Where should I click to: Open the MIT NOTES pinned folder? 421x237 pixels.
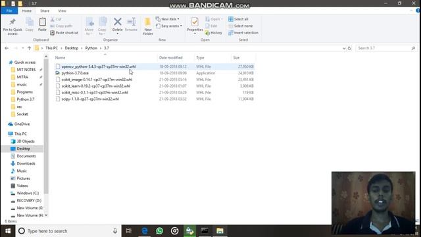pos(26,70)
